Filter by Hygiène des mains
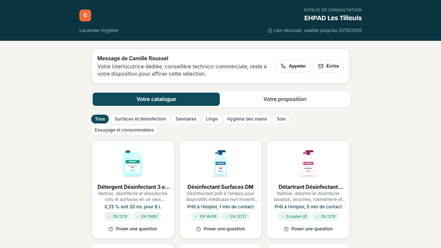 coord(247,119)
